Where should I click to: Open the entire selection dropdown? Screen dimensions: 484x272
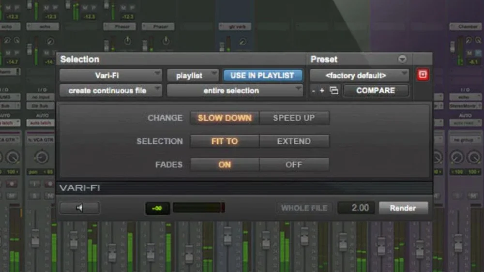point(235,91)
